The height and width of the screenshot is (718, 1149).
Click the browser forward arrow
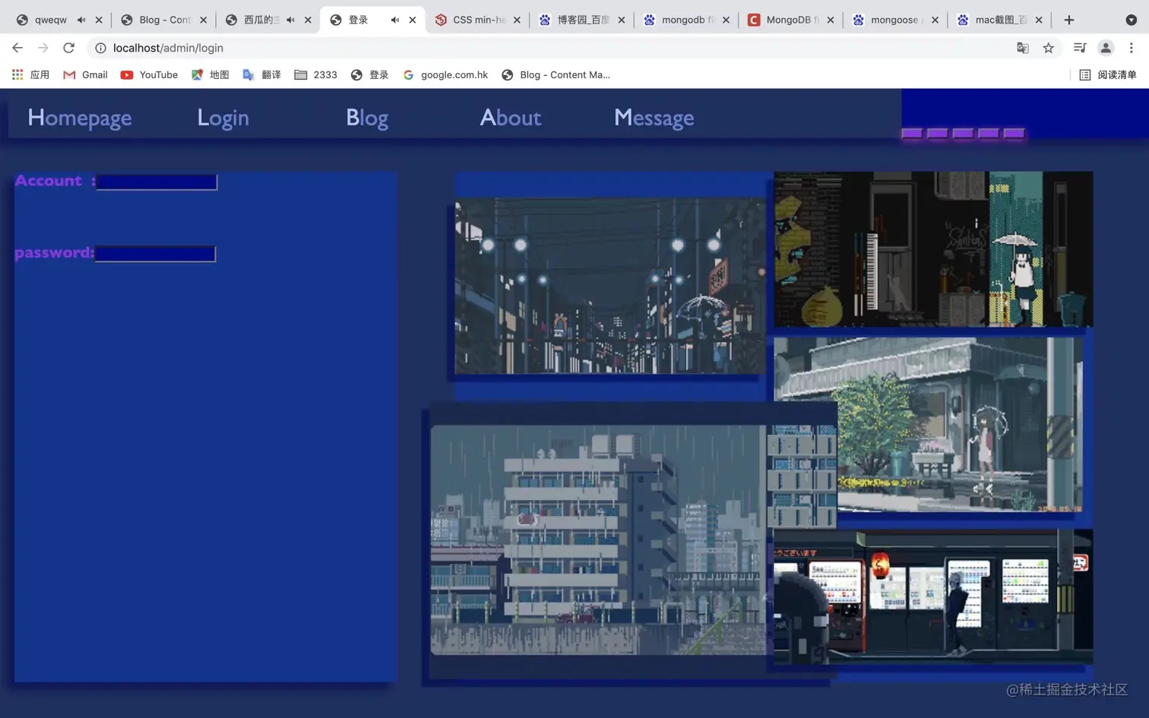click(43, 48)
